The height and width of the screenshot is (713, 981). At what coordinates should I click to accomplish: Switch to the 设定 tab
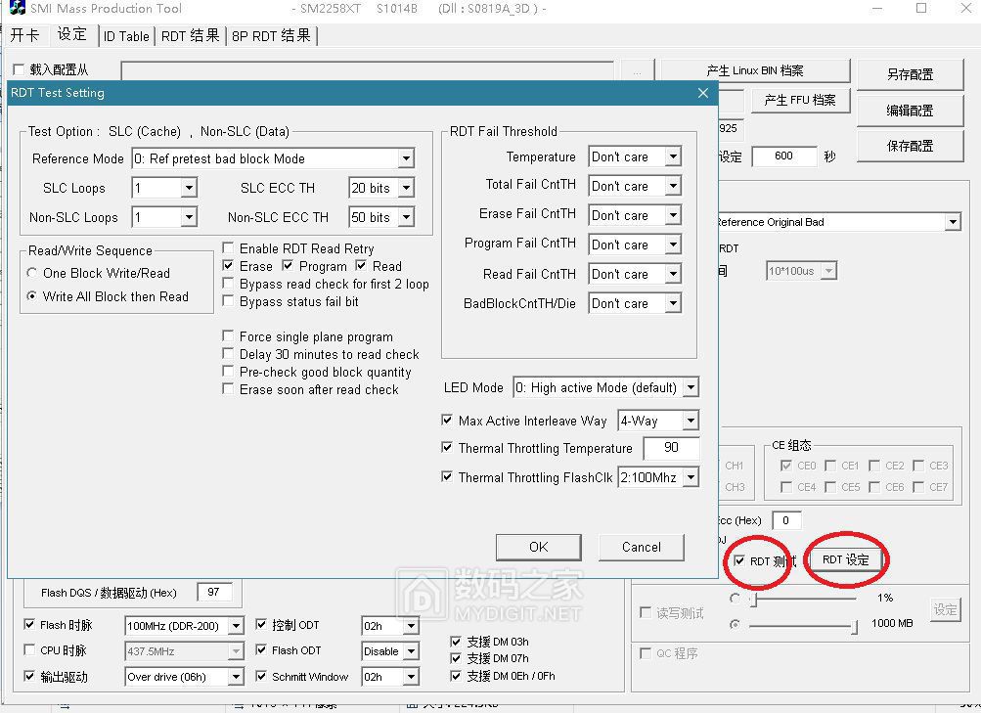72,34
